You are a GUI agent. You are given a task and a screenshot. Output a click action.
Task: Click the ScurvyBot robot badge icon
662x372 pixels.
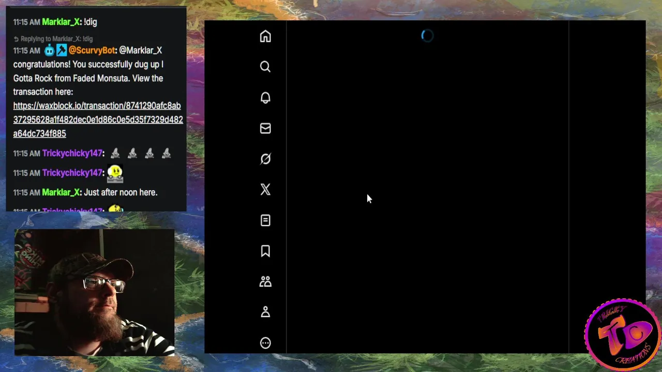tap(49, 50)
